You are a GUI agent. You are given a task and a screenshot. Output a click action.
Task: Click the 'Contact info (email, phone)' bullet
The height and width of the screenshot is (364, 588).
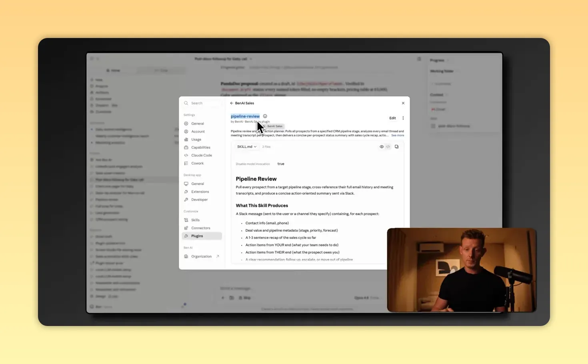267,223
